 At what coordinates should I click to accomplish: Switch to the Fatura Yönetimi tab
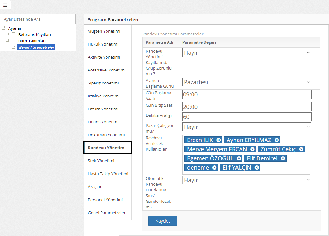coord(103,109)
